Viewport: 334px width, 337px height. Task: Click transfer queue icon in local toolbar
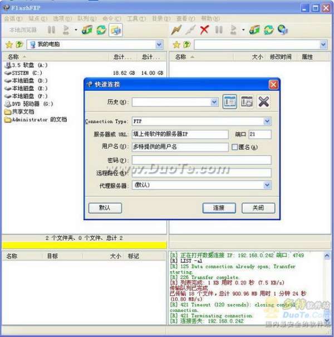coord(66,30)
